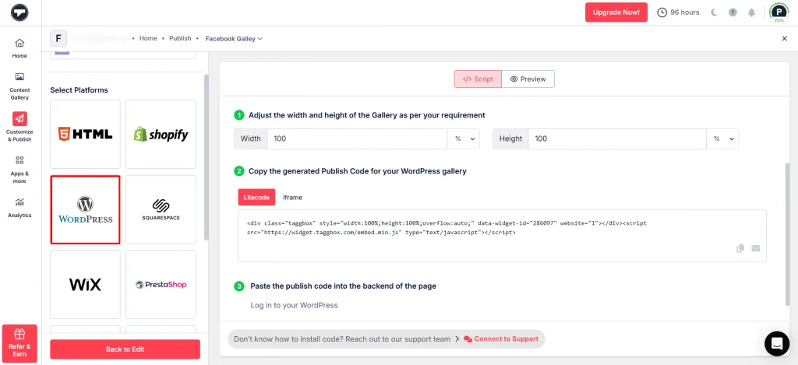Click the Back to Edit button
798x365 pixels.
pos(125,349)
